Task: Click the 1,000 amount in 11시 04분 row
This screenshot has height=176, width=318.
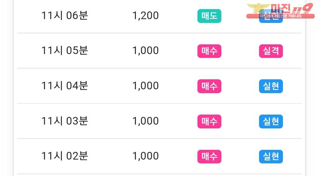Action: pyautogui.click(x=145, y=86)
